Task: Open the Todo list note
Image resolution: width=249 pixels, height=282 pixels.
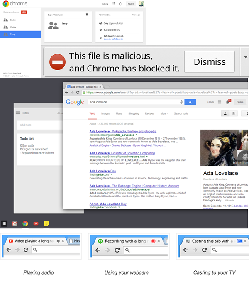Action: pyautogui.click(x=40, y=149)
